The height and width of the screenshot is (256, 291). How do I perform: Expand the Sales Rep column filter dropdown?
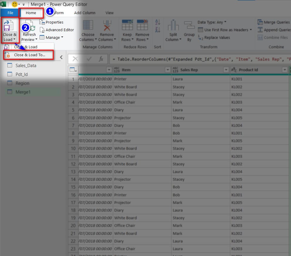pos(226,70)
